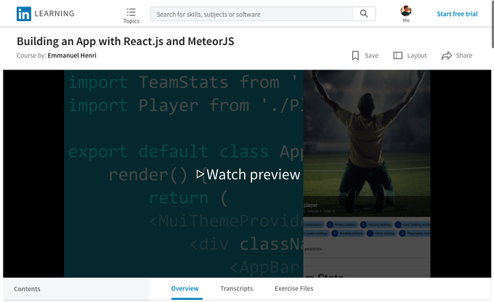The width and height of the screenshot is (494, 302).
Task: Open the Me profile avatar
Action: 406,11
